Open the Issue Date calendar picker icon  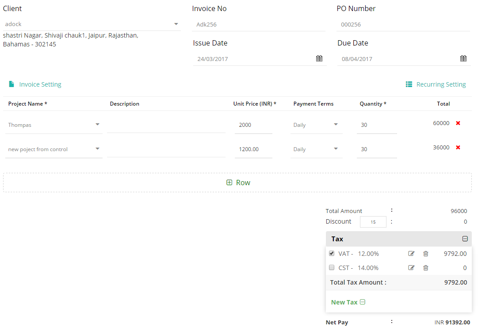coord(319,58)
